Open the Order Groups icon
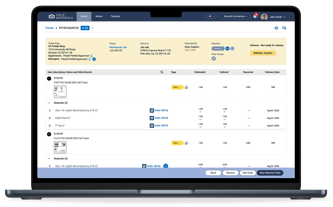The image size is (333, 207). coord(214,59)
